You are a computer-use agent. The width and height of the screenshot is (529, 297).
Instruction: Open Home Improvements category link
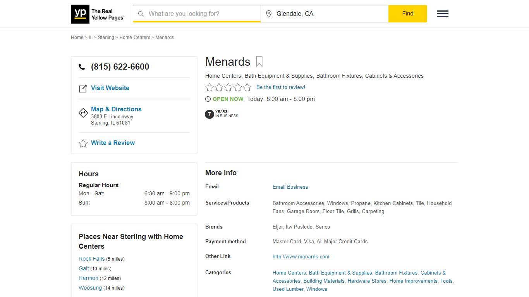click(x=413, y=281)
